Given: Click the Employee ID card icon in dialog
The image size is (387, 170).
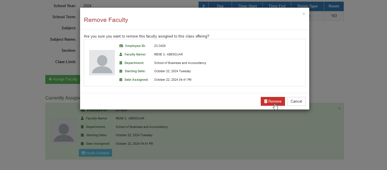Looking at the screenshot, I should point(121,46).
